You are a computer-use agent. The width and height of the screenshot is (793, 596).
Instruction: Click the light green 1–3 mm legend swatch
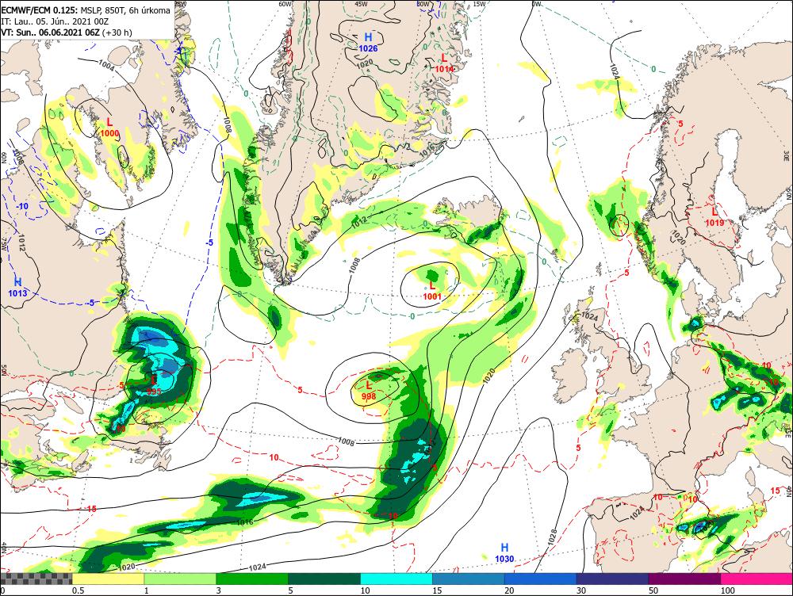[180, 579]
